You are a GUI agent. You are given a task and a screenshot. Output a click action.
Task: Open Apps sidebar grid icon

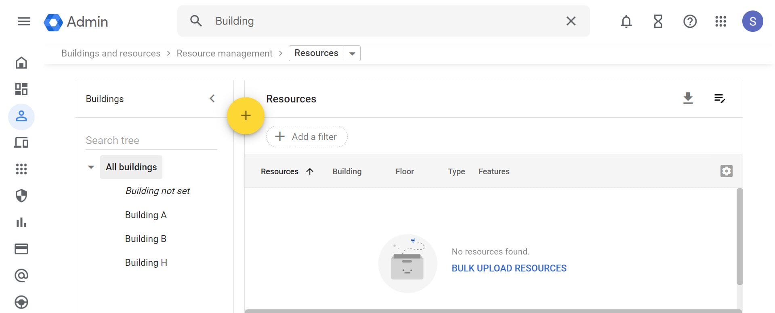point(21,169)
